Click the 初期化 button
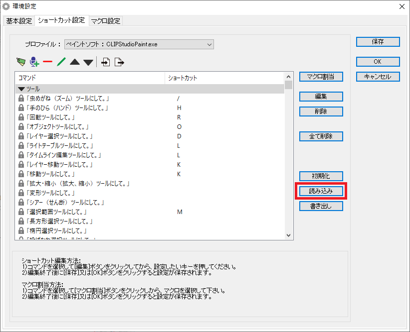 tap(321, 176)
